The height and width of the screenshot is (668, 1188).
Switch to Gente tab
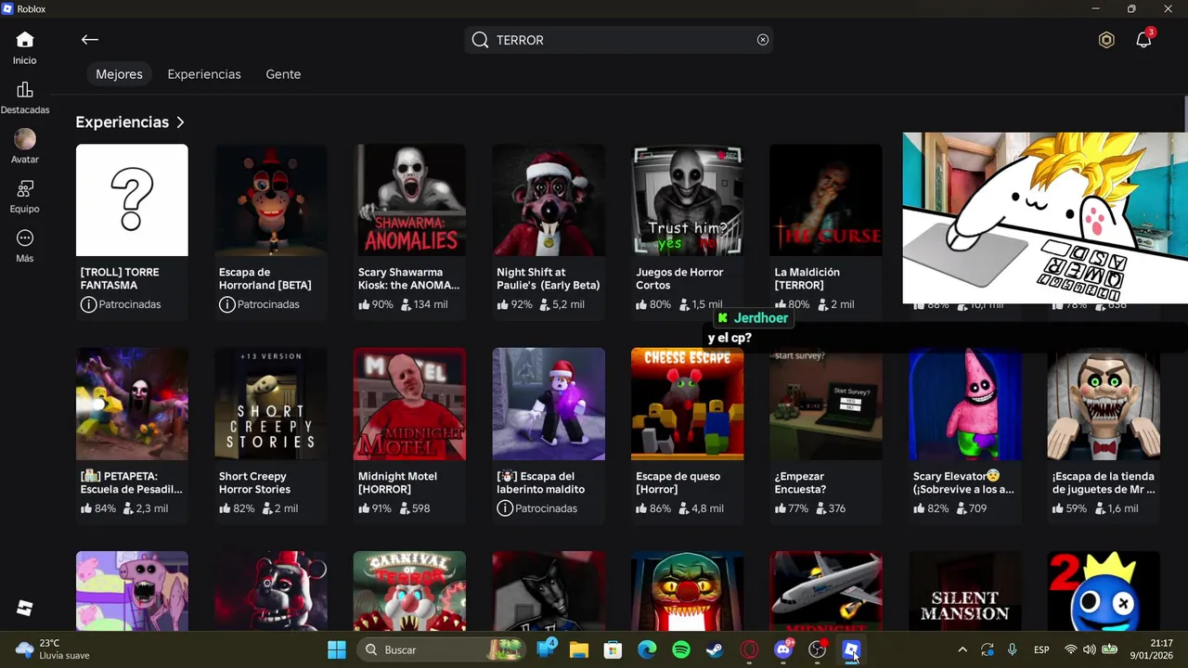tap(283, 74)
